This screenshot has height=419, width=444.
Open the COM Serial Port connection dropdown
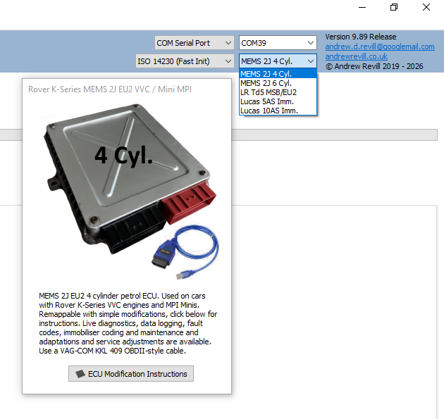(x=194, y=43)
